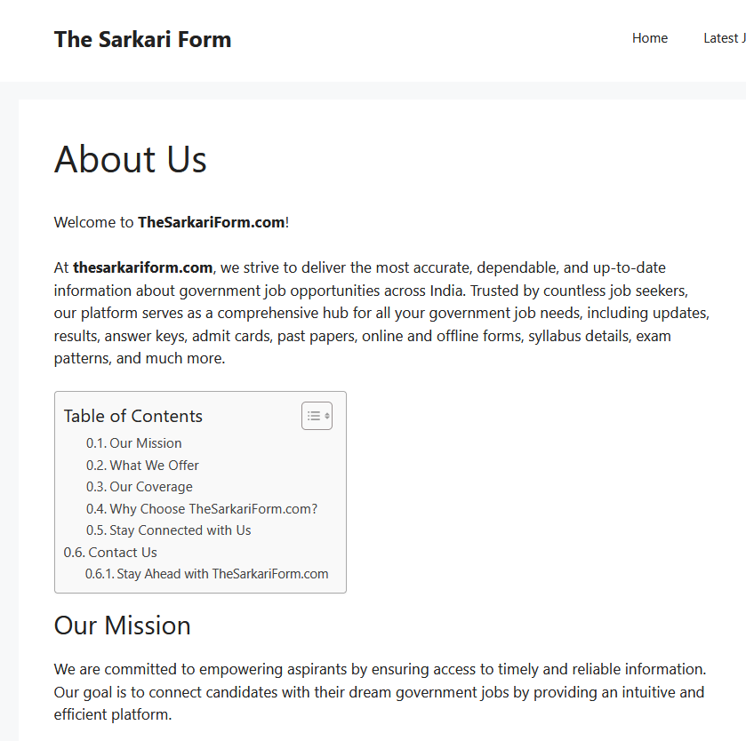
Task: Click the text 'patterns, and much more.'
Action: tap(140, 358)
